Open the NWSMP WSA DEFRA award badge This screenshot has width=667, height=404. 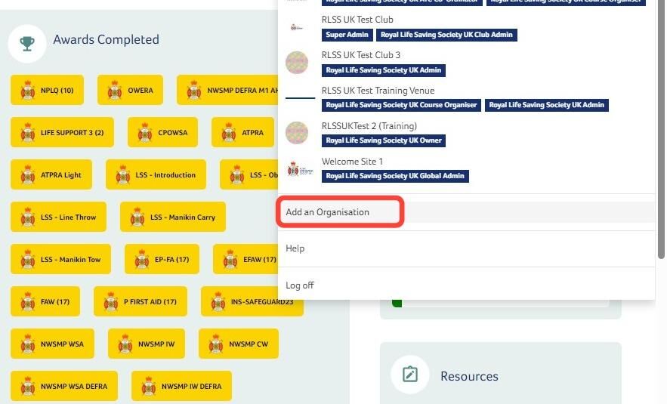pyautogui.click(x=64, y=386)
